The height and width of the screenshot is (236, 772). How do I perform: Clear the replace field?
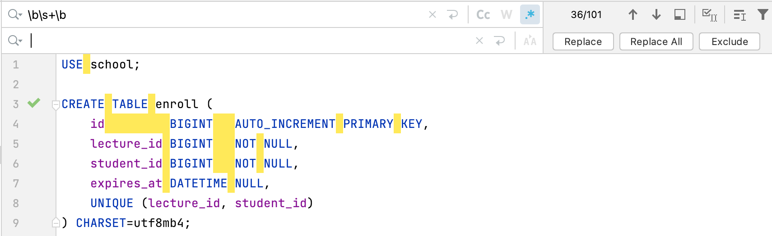click(479, 41)
